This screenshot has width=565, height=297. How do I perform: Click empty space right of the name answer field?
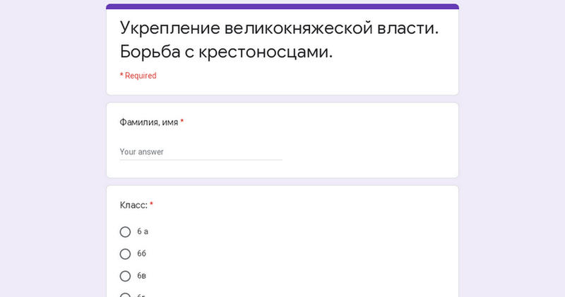(367, 150)
